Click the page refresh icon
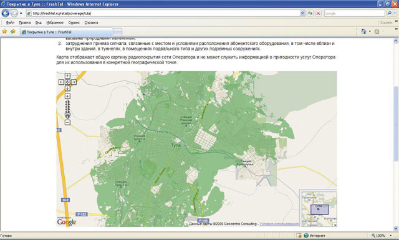The image size is (399, 240). [x=310, y=13]
